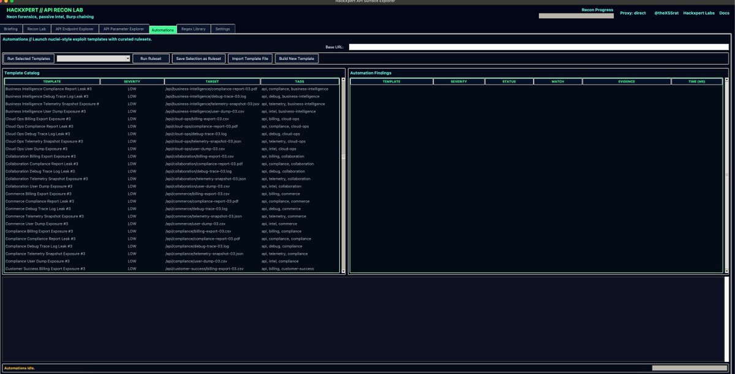Screen dimensions: 735x374
Task: Open the Docs link
Action: pos(723,13)
